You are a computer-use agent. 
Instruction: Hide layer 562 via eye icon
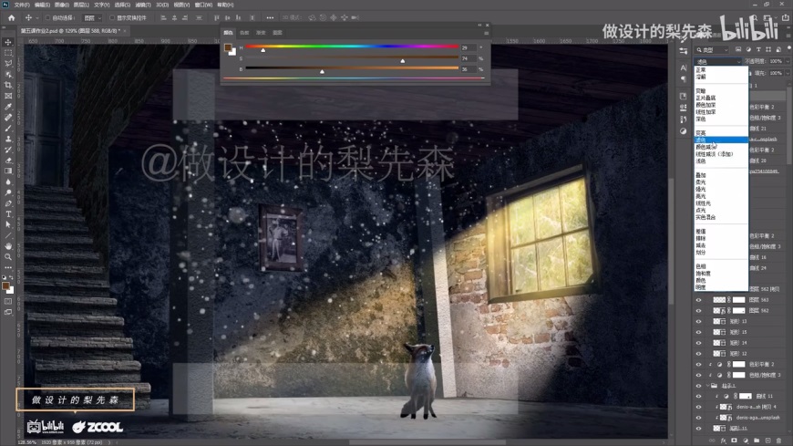699,310
